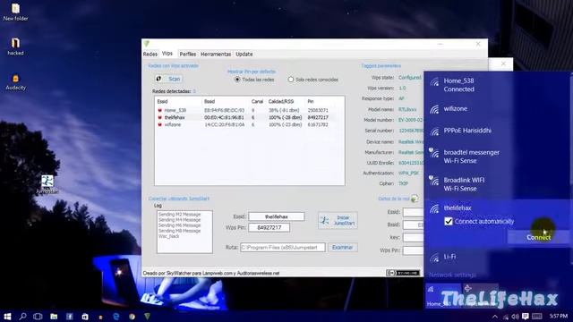Toggle Connect automatically checkbox
Screen dimensions: 573x322
pos(449,221)
